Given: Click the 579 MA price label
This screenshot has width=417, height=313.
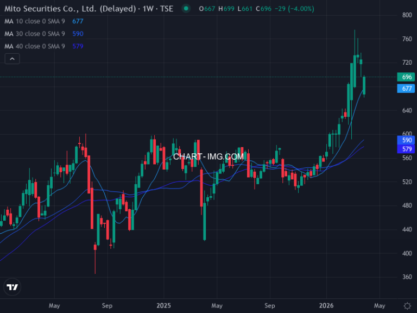Looking at the screenshot, I should tap(406, 149).
